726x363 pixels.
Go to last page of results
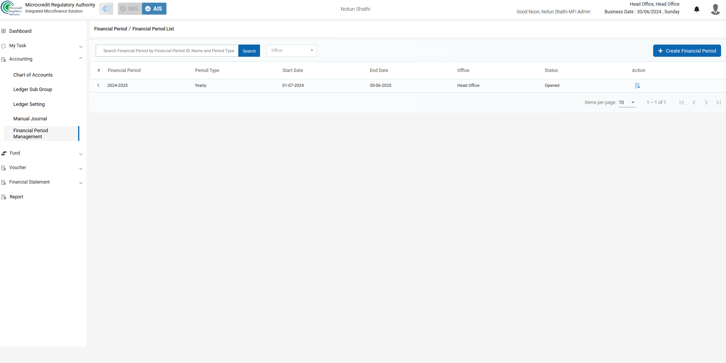point(718,102)
